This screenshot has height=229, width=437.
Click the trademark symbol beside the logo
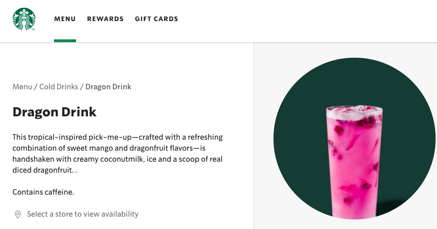pos(33,29)
